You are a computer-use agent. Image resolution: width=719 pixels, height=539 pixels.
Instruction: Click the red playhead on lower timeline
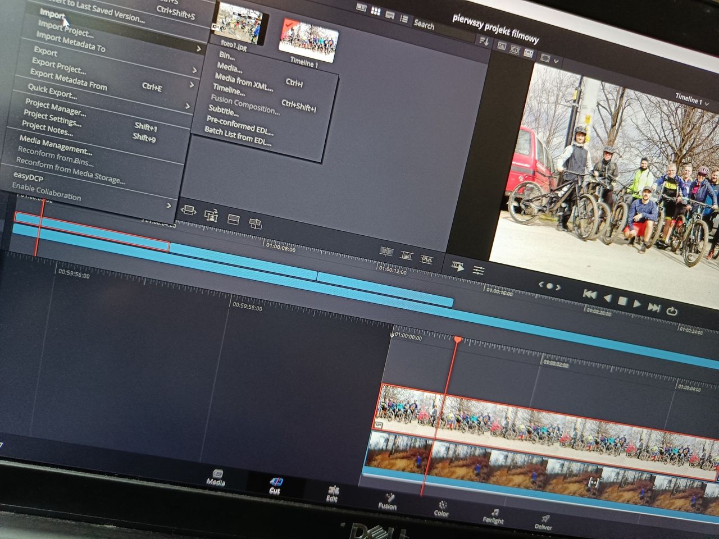(x=457, y=340)
